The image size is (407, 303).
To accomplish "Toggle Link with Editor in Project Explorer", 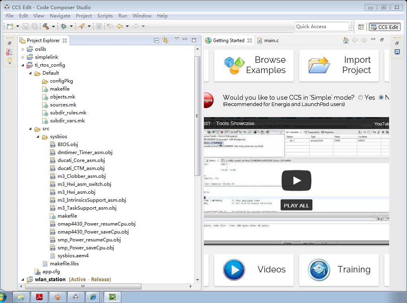I will click(x=165, y=40).
